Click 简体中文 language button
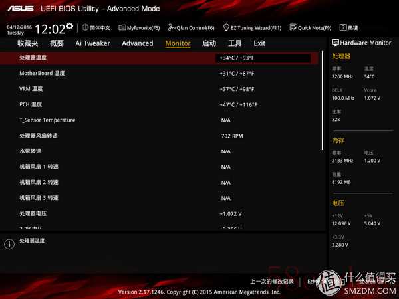The width and height of the screenshot is (399, 299). click(100, 28)
